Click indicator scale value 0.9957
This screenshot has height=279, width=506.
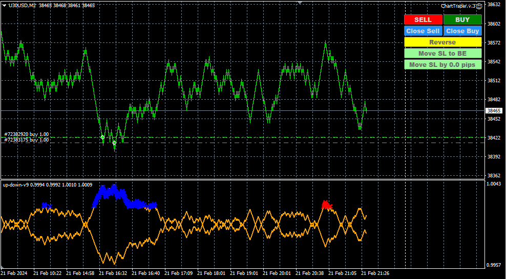click(494, 265)
